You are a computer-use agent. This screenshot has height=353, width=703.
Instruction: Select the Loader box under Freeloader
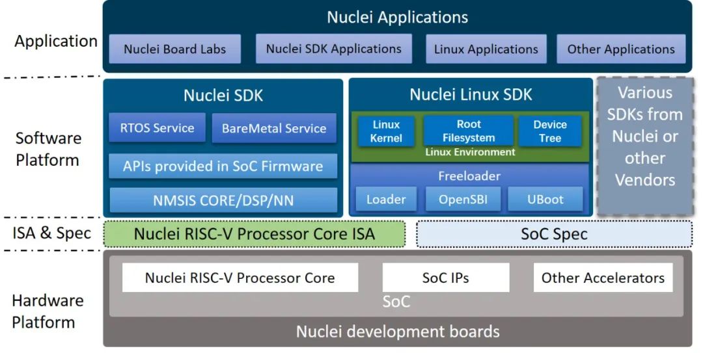click(386, 200)
